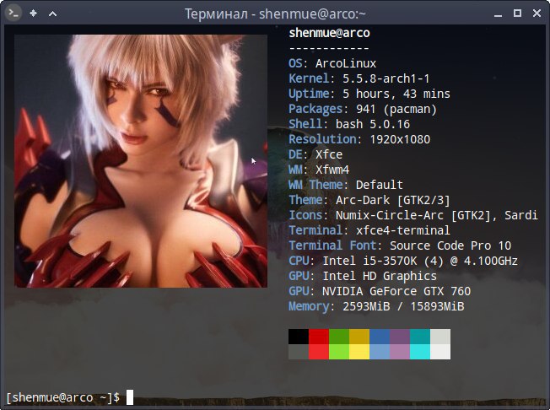Click the Uptime 5 hours line
This screenshot has height=410, width=550.
[369, 94]
